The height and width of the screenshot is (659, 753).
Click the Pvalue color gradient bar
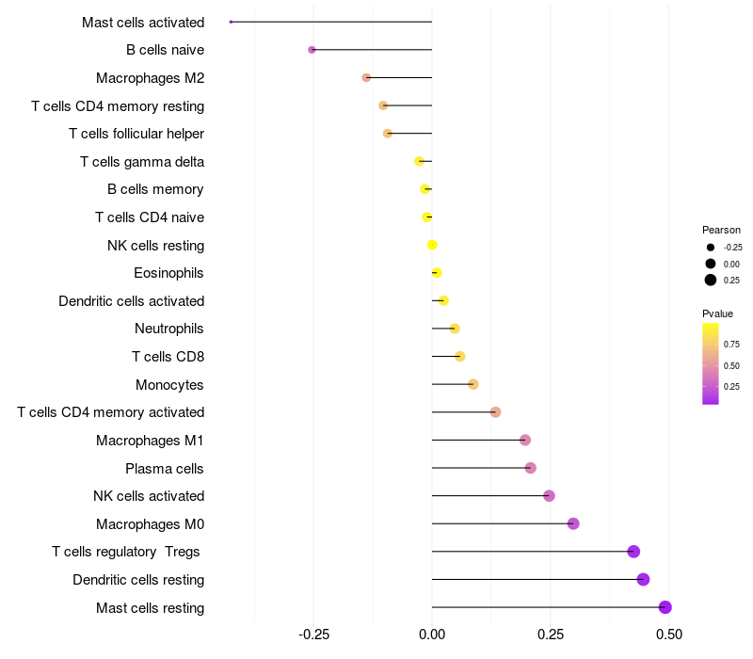711,363
